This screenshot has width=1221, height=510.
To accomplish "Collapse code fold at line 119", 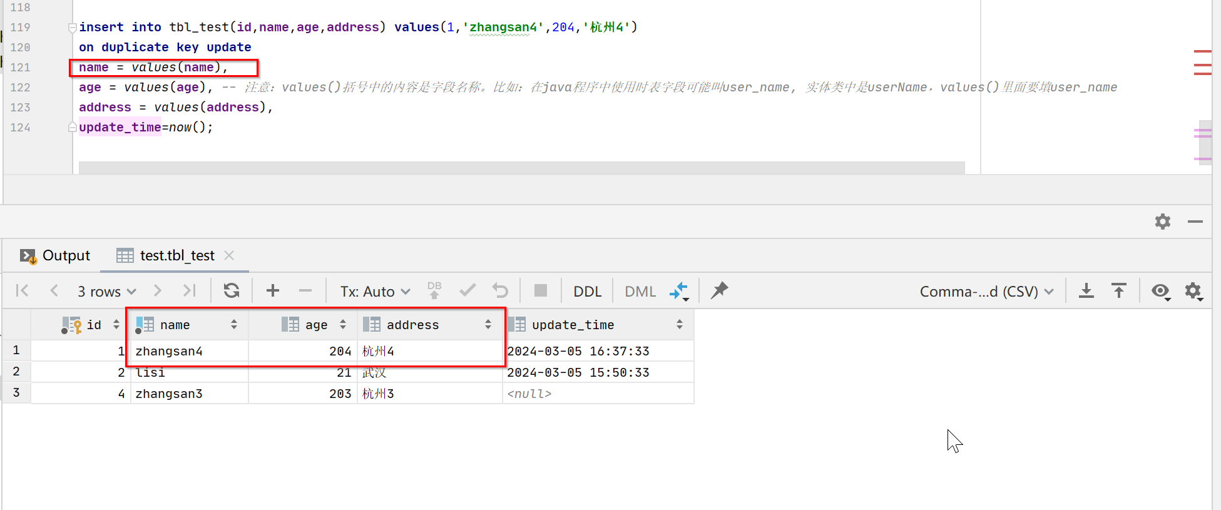I will tap(73, 28).
